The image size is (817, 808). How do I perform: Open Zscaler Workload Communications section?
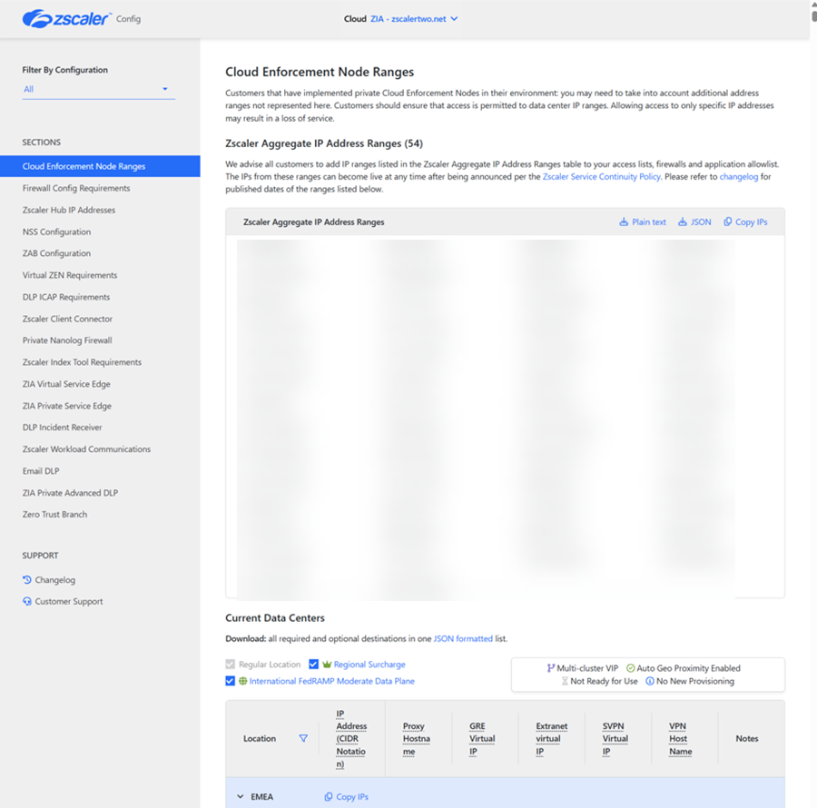pos(86,449)
